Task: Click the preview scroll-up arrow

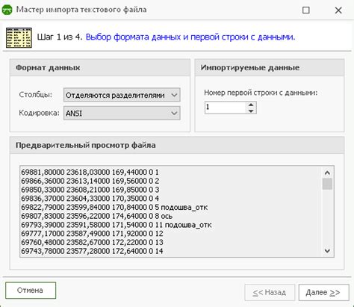Action: (327, 173)
